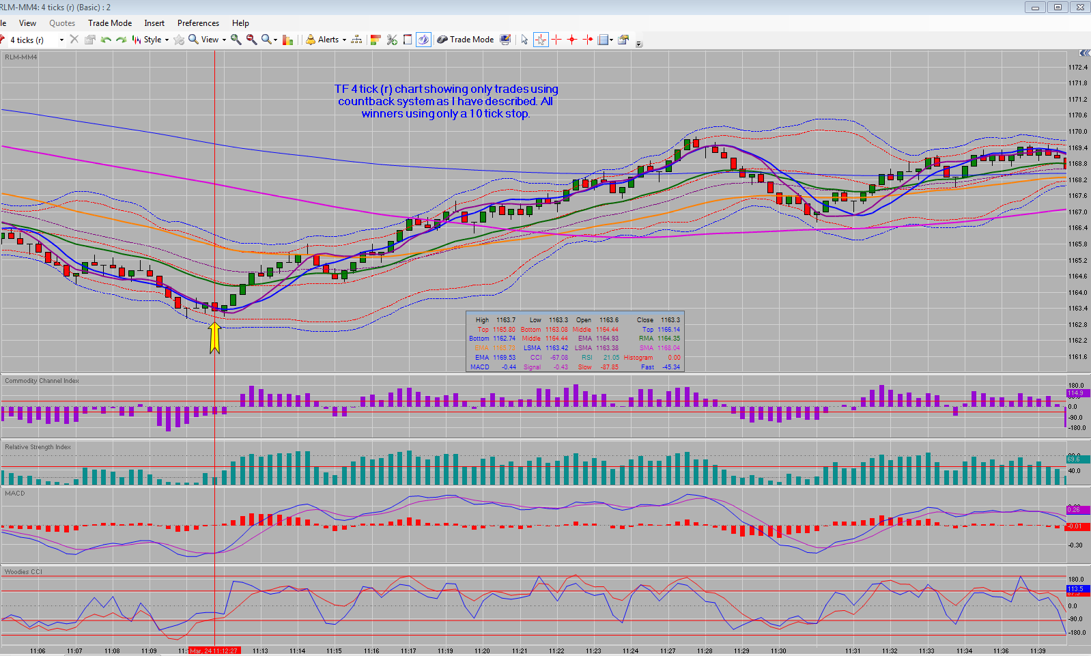Click the red cursor timestamp on the time axis

[214, 651]
